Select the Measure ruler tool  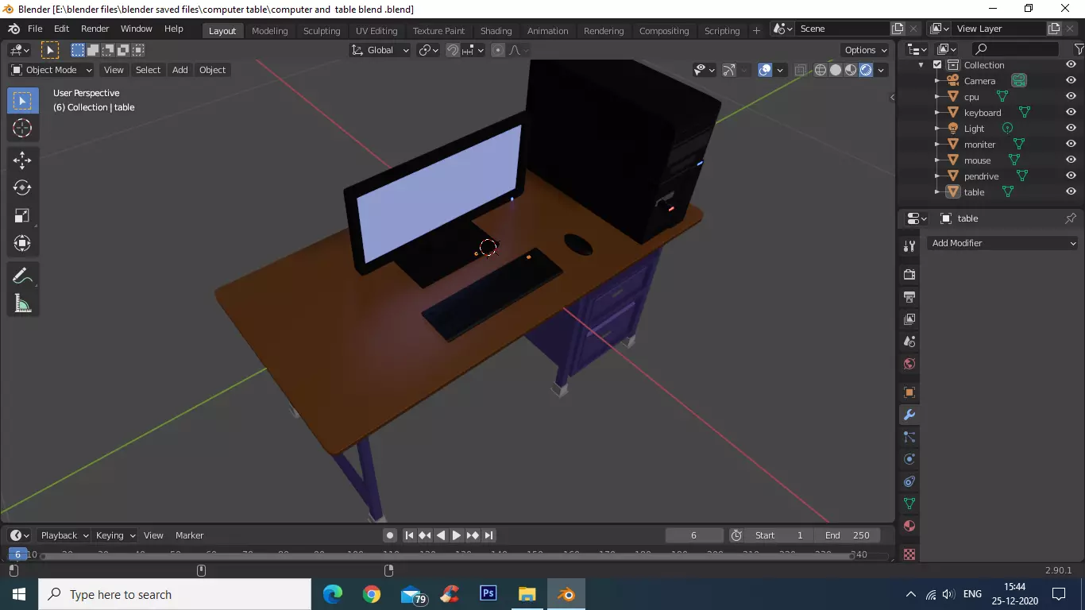pos(22,303)
